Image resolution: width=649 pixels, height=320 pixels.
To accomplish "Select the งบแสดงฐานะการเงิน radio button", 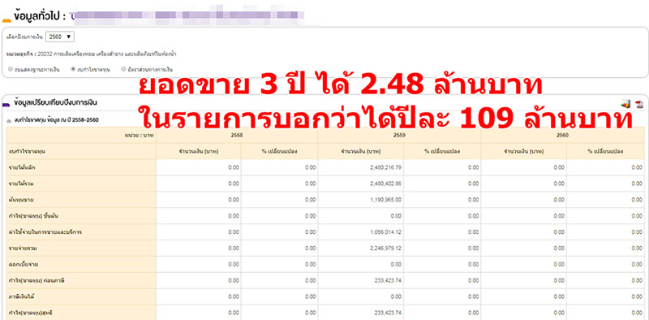I will point(11,69).
